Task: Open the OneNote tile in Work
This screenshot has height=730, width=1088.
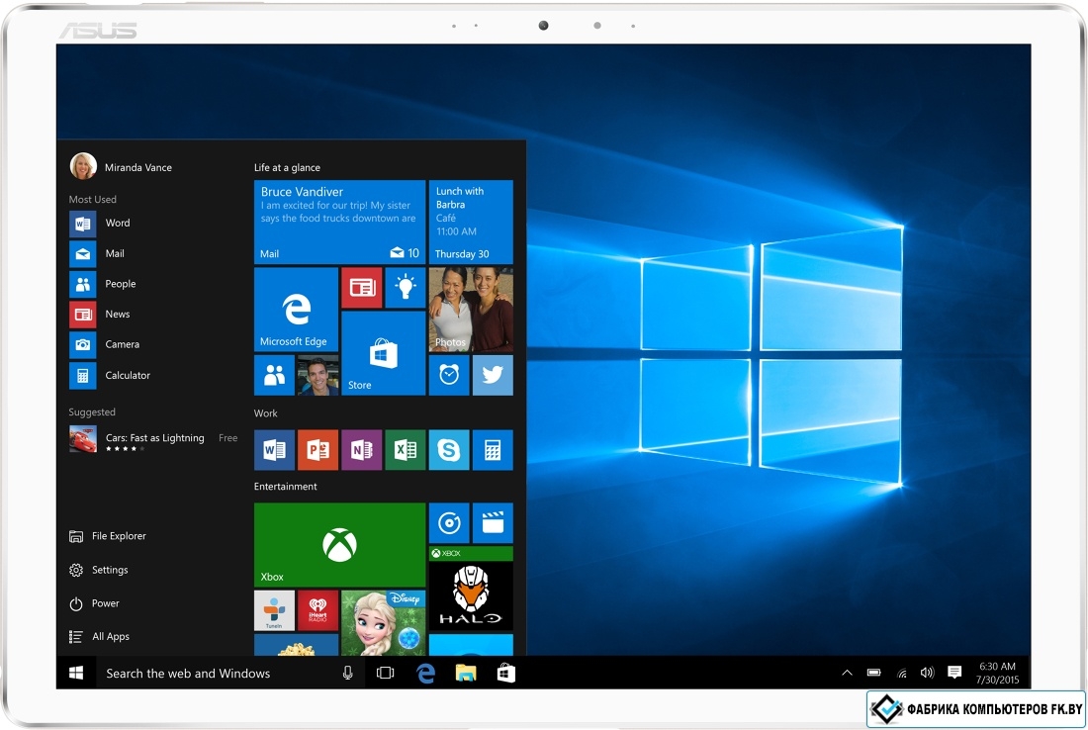Action: 361,450
